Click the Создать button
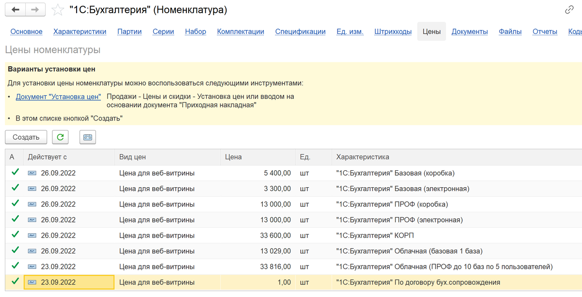 pyautogui.click(x=26, y=137)
